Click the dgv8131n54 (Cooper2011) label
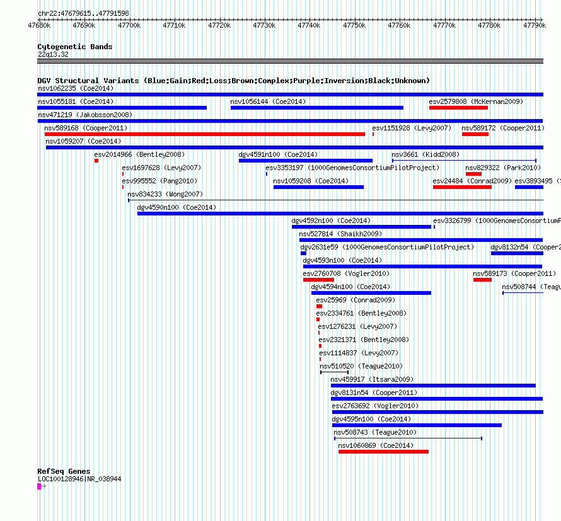This screenshot has height=521, width=561. coord(374,392)
